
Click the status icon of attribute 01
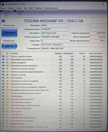[3, 56]
